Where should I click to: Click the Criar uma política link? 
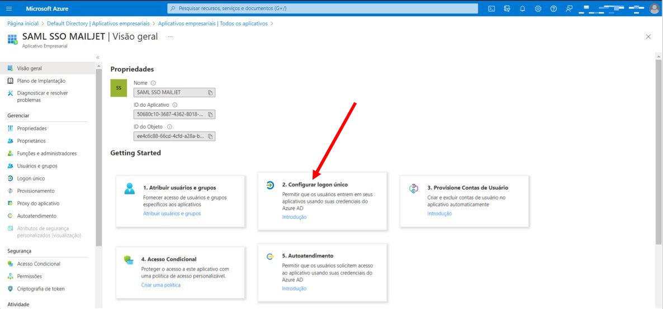tap(160, 285)
